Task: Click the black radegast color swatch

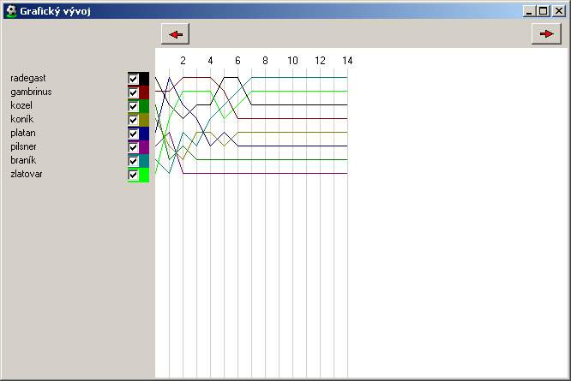Action: (144, 79)
